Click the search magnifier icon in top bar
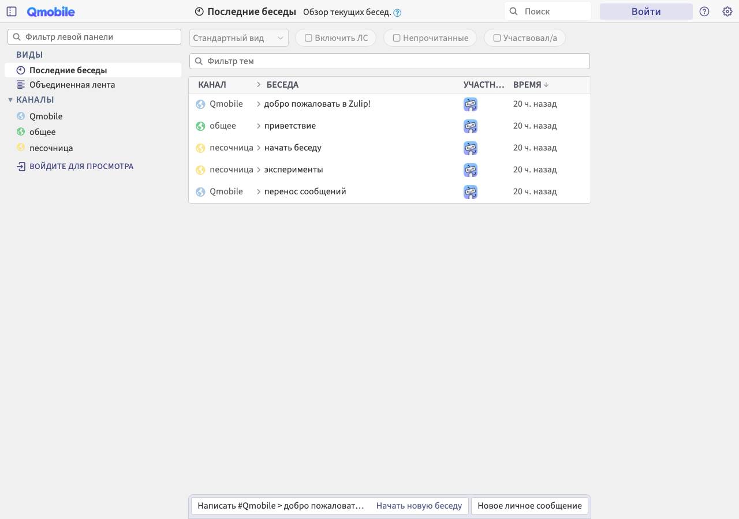Viewport: 739px width, 519px height. tap(513, 12)
